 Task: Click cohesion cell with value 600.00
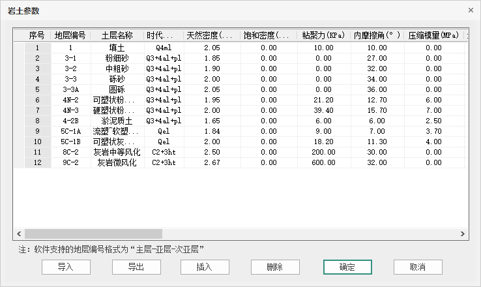(x=323, y=162)
